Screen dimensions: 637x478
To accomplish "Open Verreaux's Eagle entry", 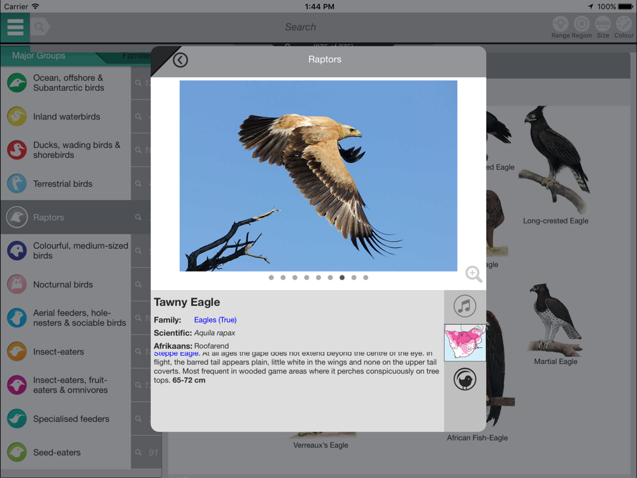I will (320, 445).
